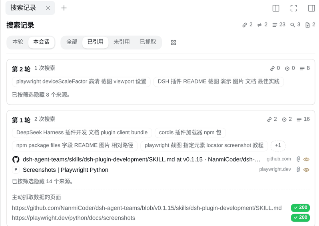319x226 pixels.
Task: Click list count 16 in 第 1 轮
Action: 303,119
